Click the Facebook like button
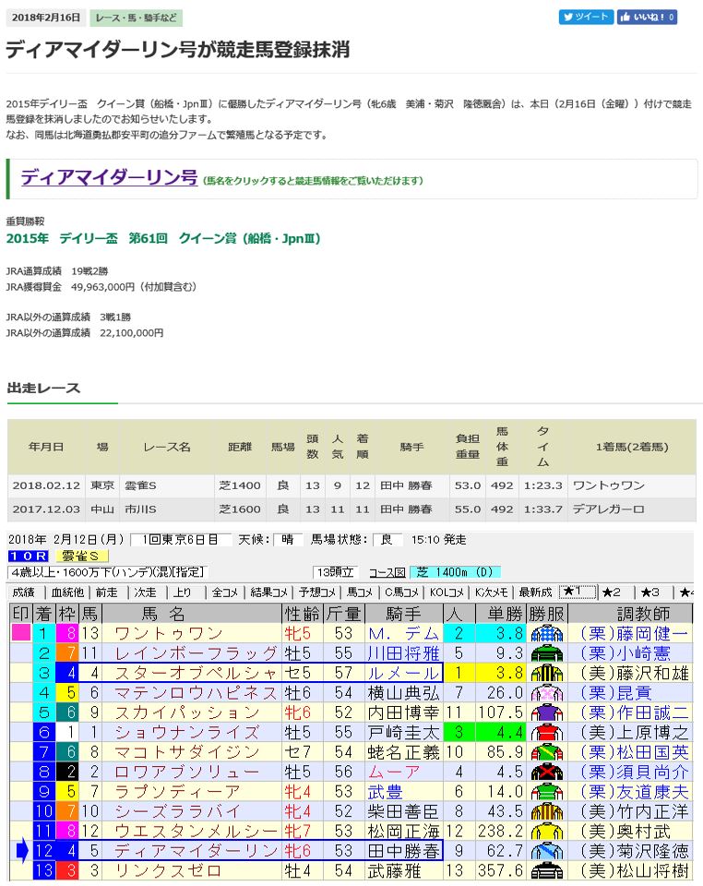This screenshot has width=703, height=886. (x=647, y=17)
